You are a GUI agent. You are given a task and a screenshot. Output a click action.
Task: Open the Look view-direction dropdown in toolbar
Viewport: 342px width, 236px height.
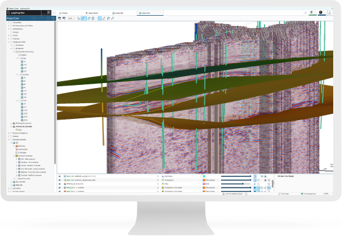click(71, 18)
